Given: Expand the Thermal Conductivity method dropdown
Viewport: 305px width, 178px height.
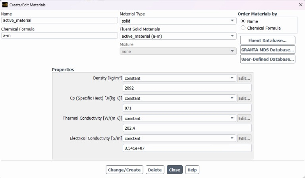Looking at the screenshot, I should click(180, 118).
